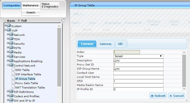This screenshot has width=190, height=103.
Task: Click the SIP Group Name input field
Action: [138, 69]
